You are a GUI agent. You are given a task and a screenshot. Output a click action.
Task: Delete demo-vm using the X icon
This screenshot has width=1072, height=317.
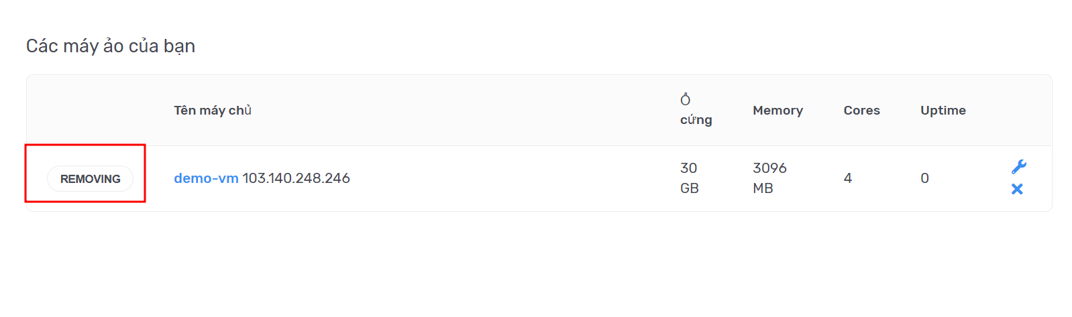tap(1017, 189)
